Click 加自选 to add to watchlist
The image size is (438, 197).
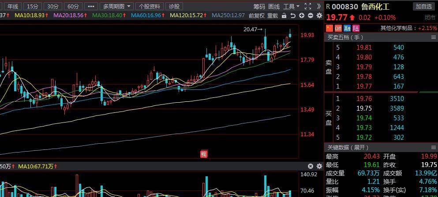[x=423, y=6]
